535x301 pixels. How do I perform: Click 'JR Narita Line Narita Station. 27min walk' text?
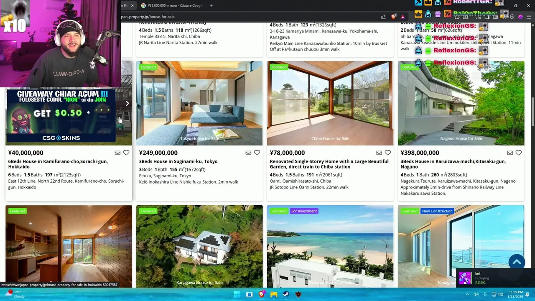[178, 43]
